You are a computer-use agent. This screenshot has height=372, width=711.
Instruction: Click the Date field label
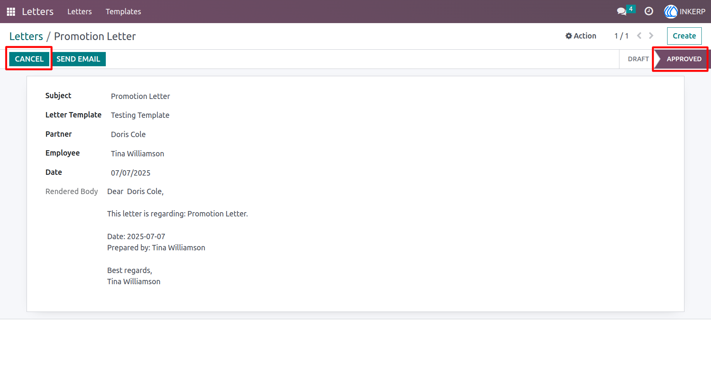[53, 172]
